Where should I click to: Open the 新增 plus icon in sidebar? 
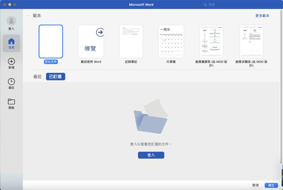pyautogui.click(x=11, y=61)
